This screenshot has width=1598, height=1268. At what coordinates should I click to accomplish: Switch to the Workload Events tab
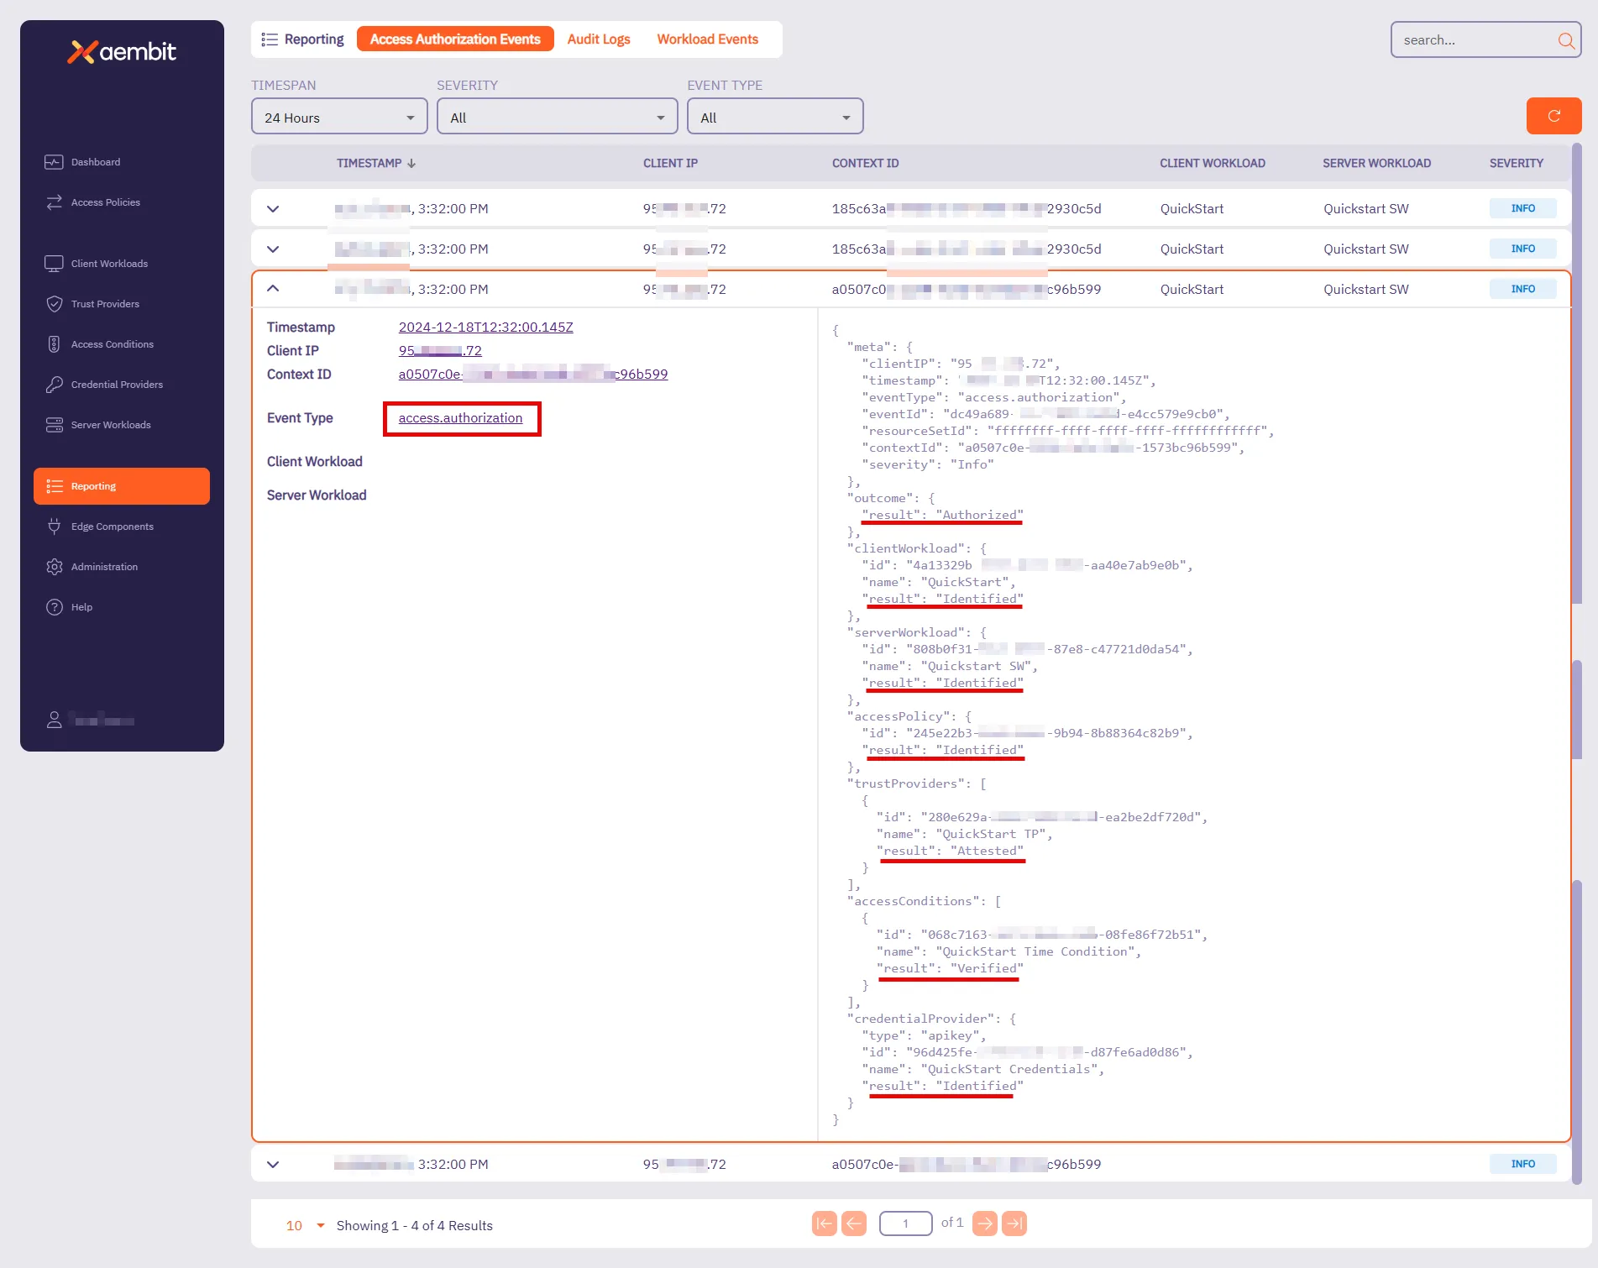click(x=707, y=39)
